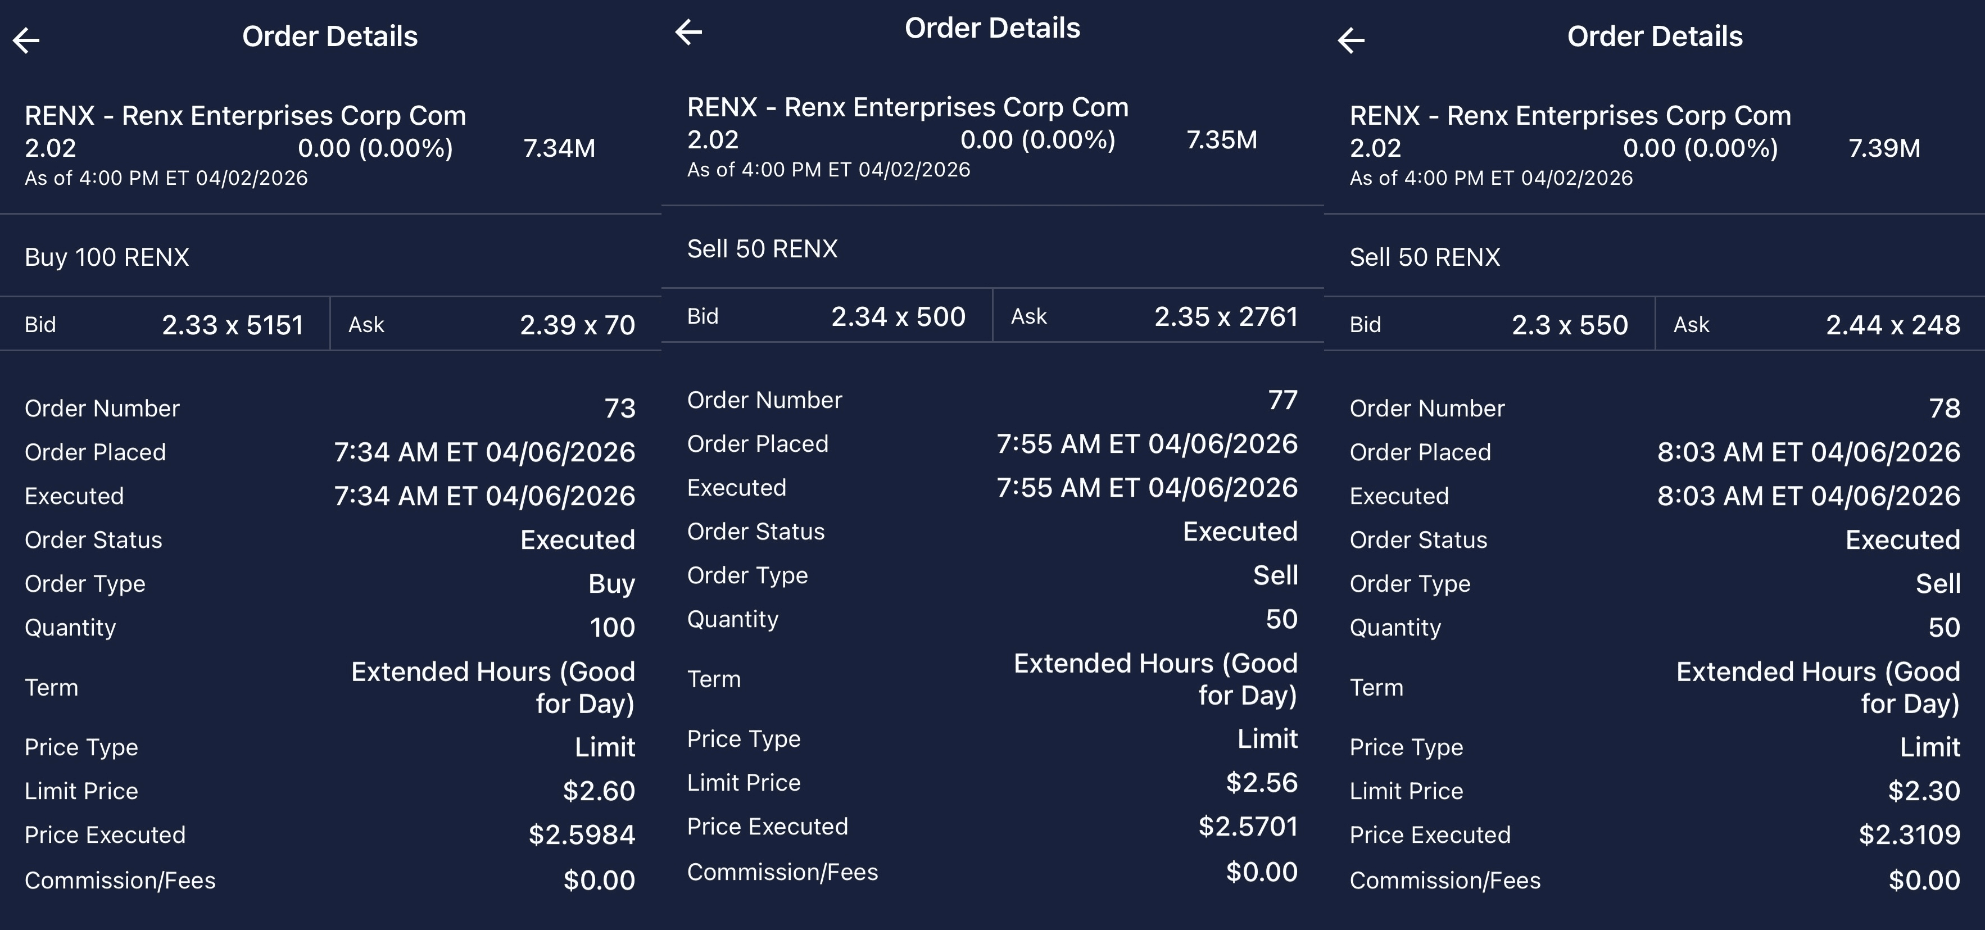The height and width of the screenshot is (930, 1985).
Task: Click the 8:03 AM Order Placed timestamp
Action: (x=1809, y=452)
